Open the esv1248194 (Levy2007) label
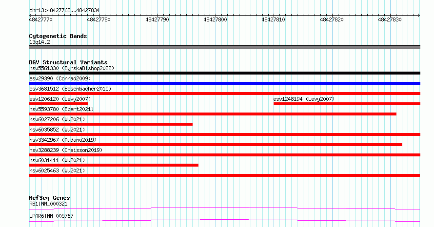This screenshot has width=434, height=227. click(304, 99)
